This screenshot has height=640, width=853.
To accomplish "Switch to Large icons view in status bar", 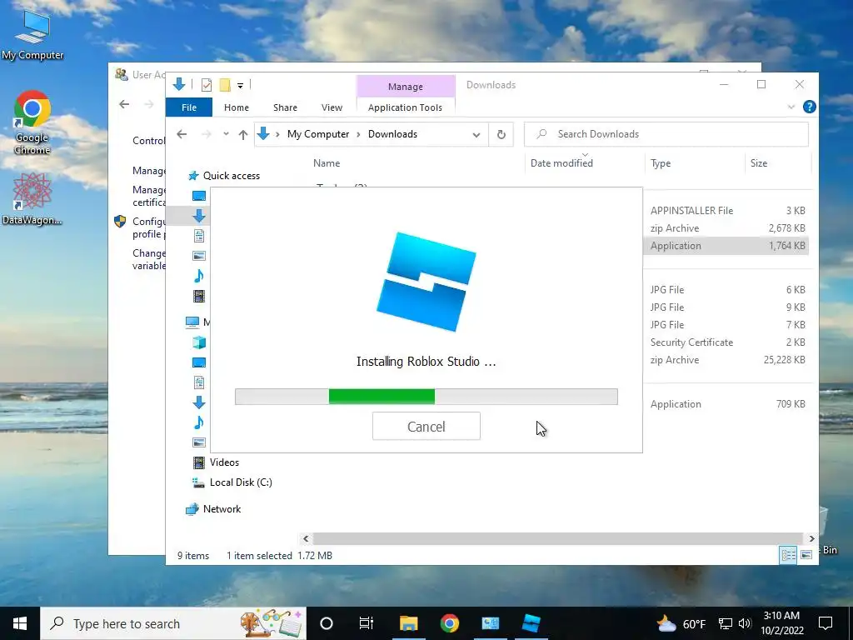I will pyautogui.click(x=806, y=554).
